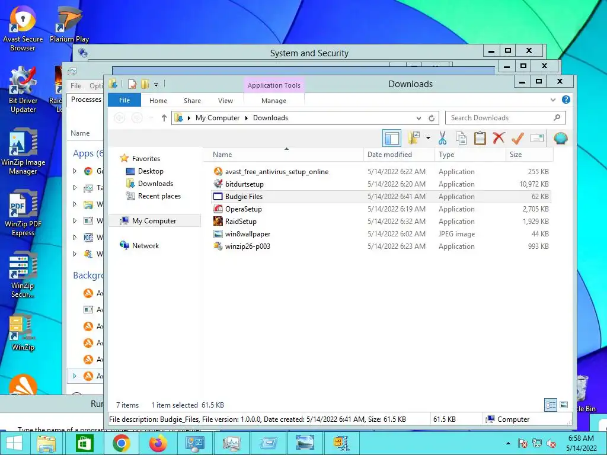Viewport: 607px width, 455px height.
Task: Select the OperaSetup file
Action: coord(381,209)
